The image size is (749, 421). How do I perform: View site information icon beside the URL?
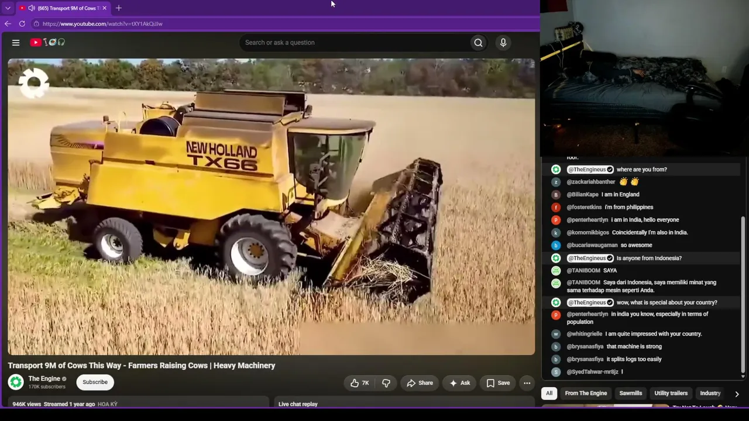point(36,24)
